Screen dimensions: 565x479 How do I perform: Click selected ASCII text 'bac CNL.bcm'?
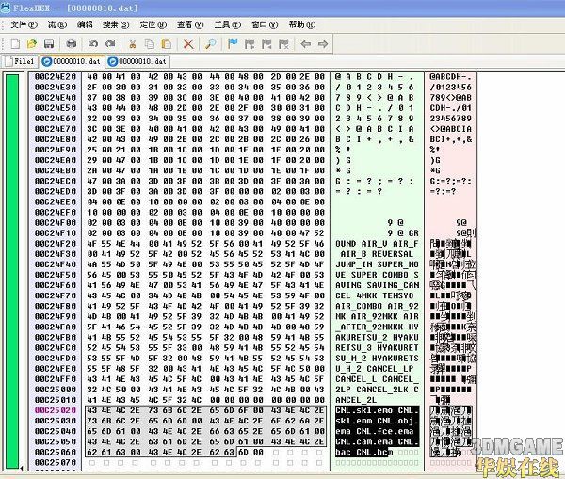(363, 452)
